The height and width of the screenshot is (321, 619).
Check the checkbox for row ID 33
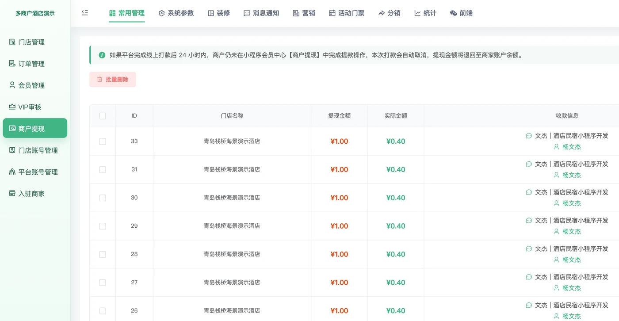click(x=103, y=141)
